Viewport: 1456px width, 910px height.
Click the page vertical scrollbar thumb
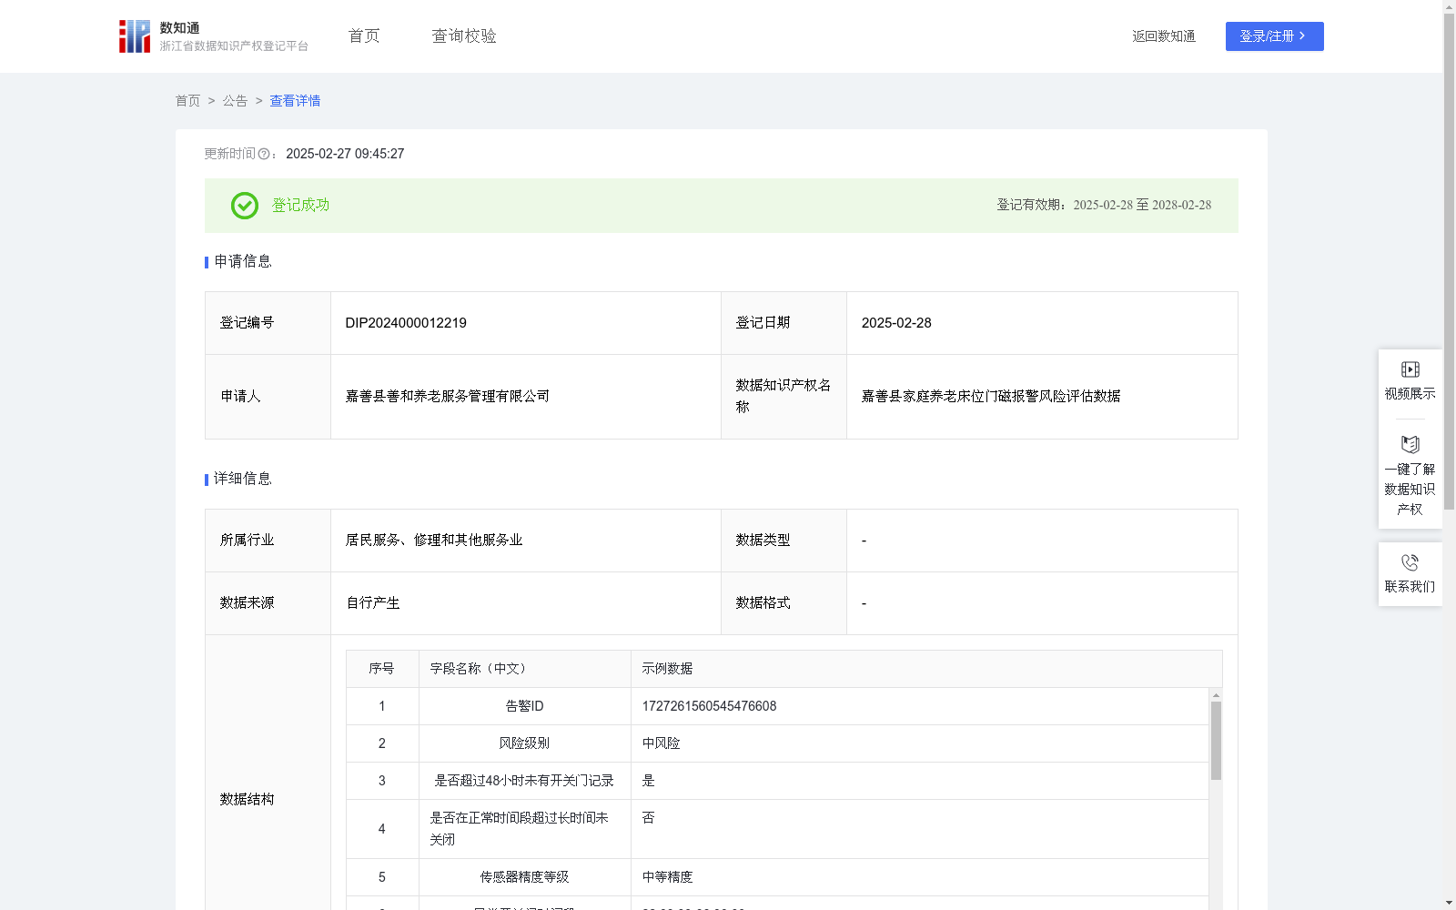(1449, 261)
